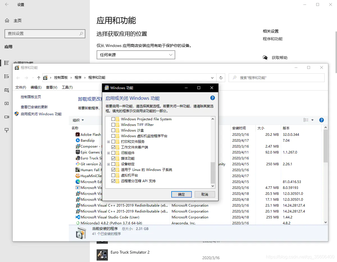Click the Miniconda3 program icon

click(x=78, y=223)
